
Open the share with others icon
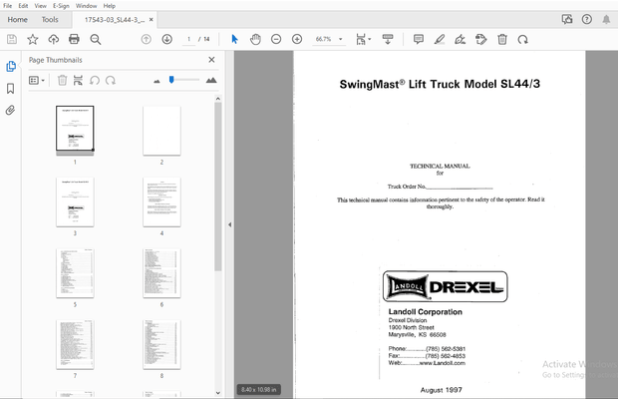pyautogui.click(x=567, y=19)
